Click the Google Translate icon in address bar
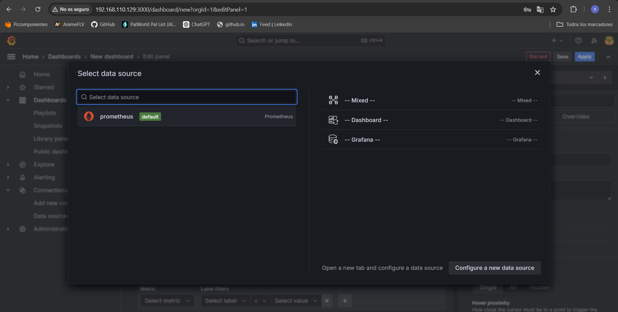 [x=540, y=9]
